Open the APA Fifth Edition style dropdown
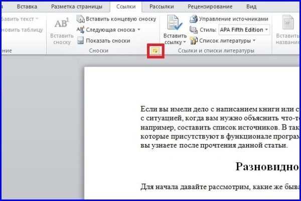Image resolution: width=301 pixels, height=201 pixels. click(266, 30)
